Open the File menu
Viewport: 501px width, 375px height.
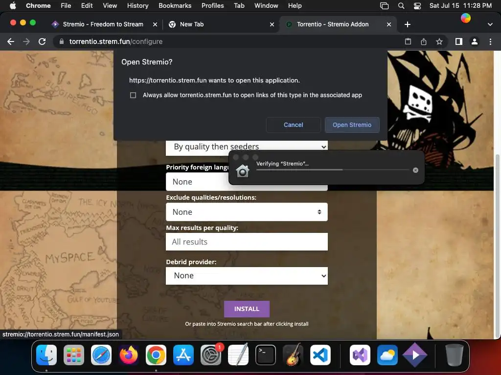[x=66, y=6]
